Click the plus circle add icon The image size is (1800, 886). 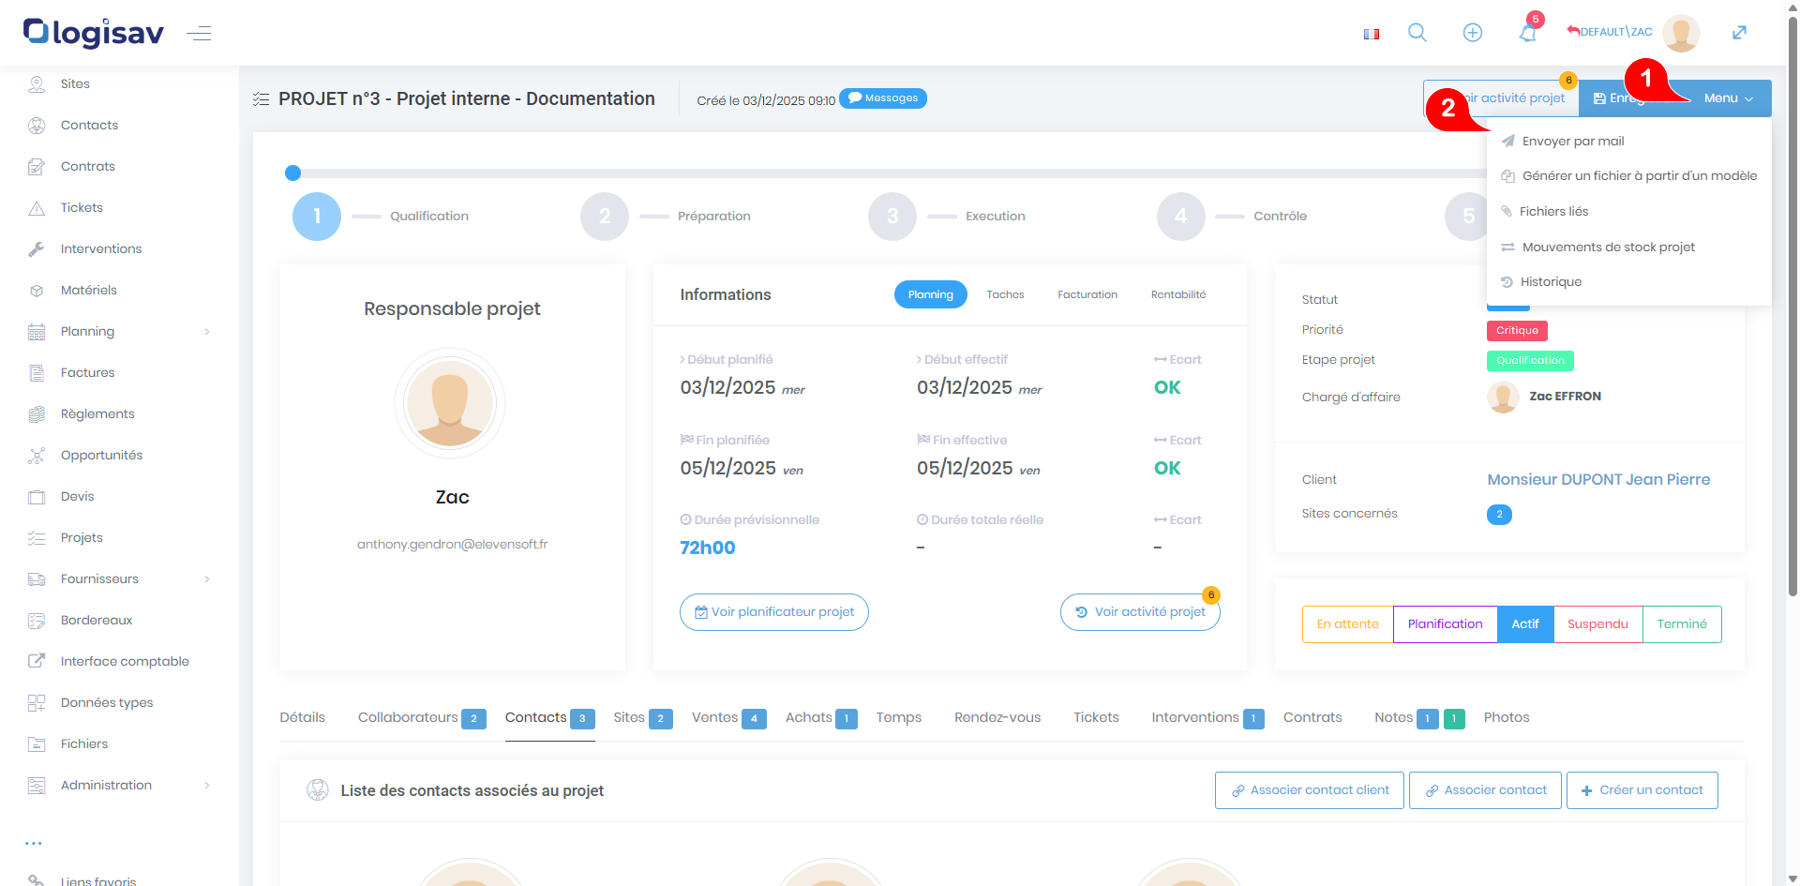coord(1472,33)
